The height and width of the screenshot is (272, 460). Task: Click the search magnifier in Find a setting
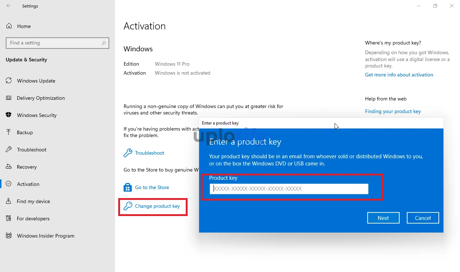(x=104, y=43)
